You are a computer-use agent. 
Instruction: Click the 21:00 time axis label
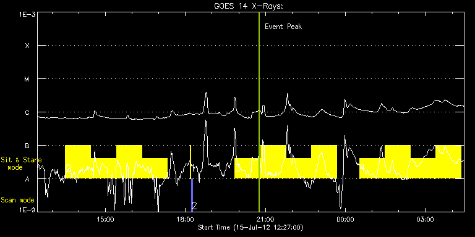pyautogui.click(x=265, y=219)
